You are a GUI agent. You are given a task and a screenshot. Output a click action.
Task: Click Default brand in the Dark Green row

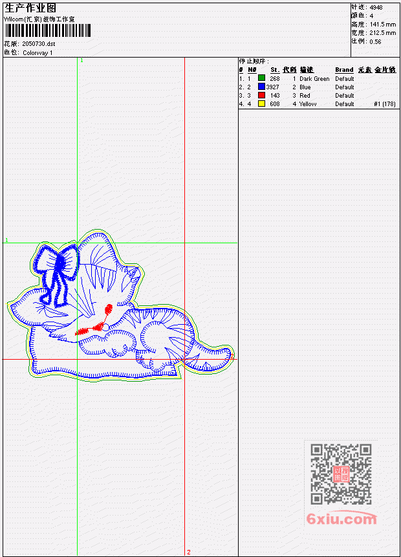point(345,79)
